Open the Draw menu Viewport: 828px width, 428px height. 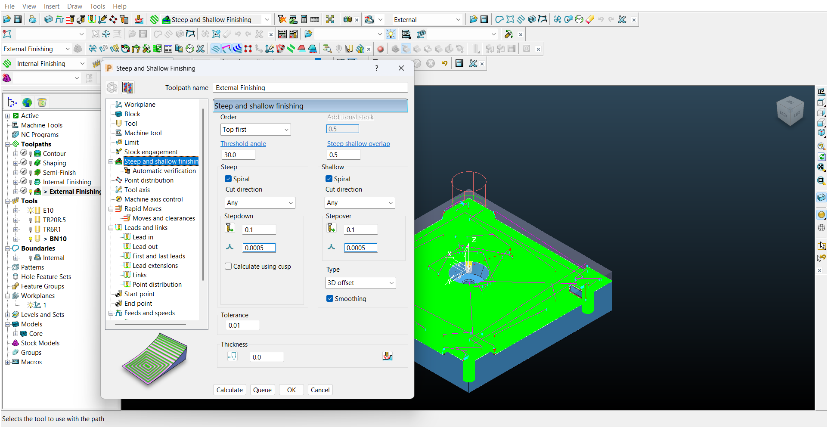click(74, 6)
